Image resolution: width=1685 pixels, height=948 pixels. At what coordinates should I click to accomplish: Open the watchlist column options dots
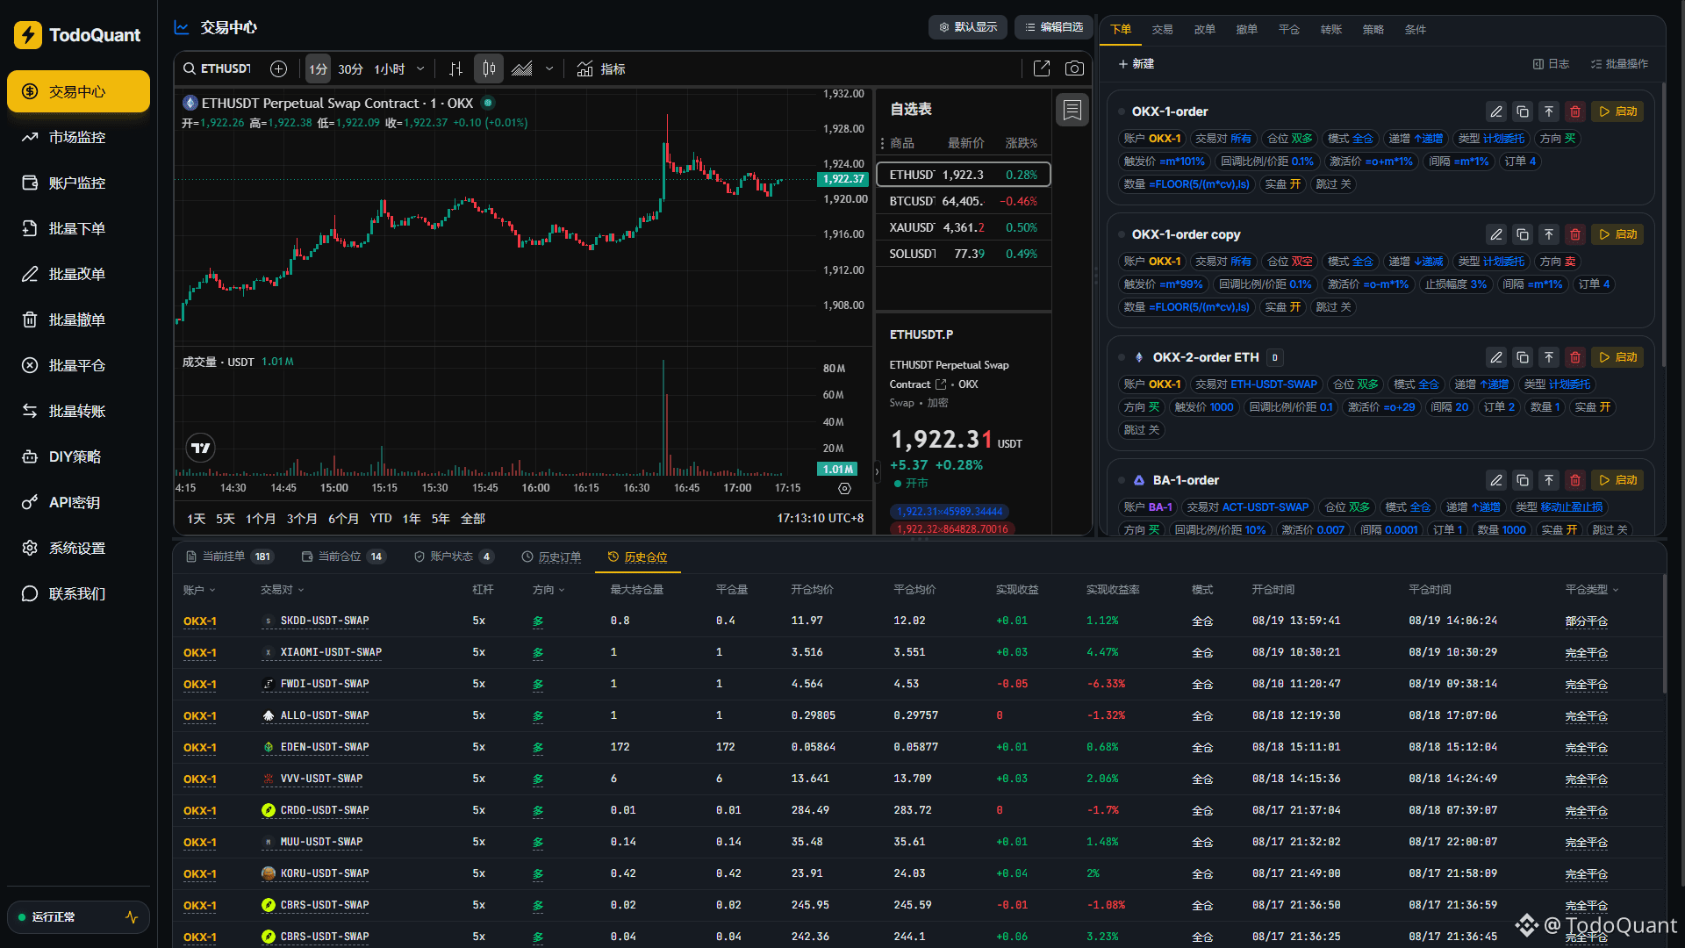click(x=883, y=143)
